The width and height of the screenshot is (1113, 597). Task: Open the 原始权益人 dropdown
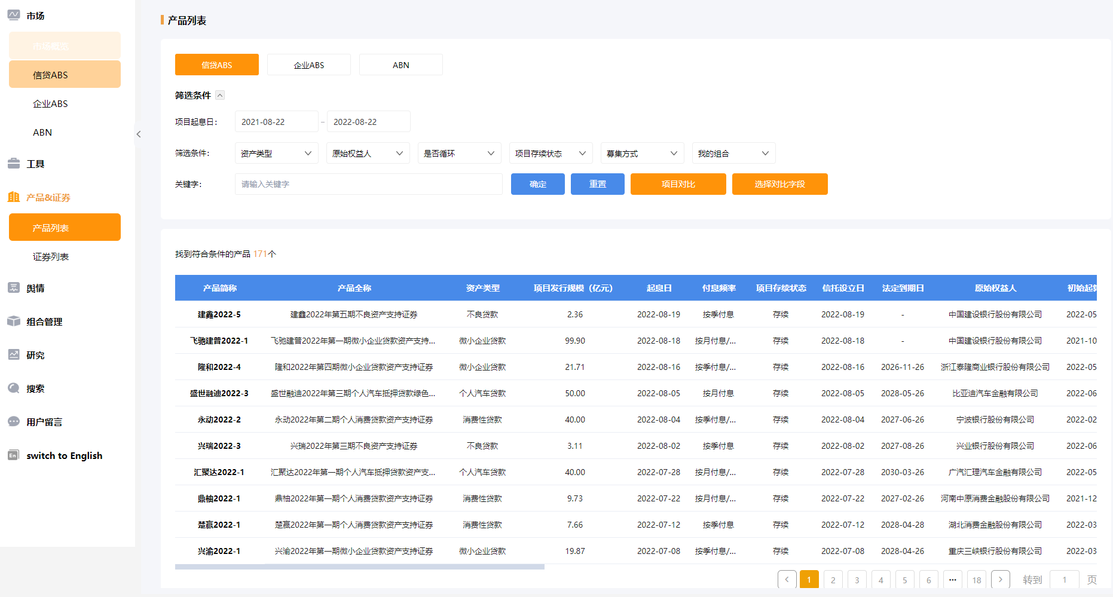[368, 153]
